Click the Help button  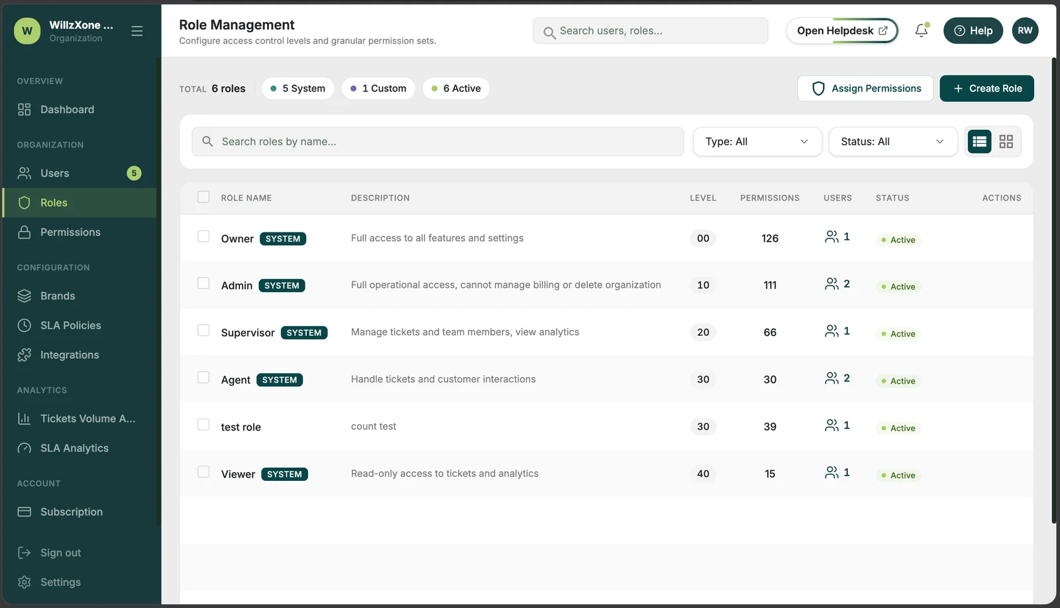click(973, 30)
